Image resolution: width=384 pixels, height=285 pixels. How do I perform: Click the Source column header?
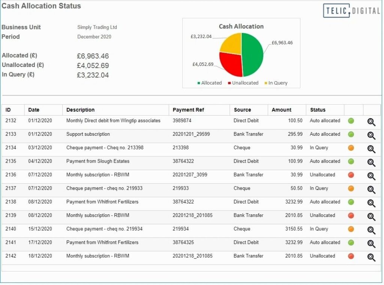tap(242, 110)
